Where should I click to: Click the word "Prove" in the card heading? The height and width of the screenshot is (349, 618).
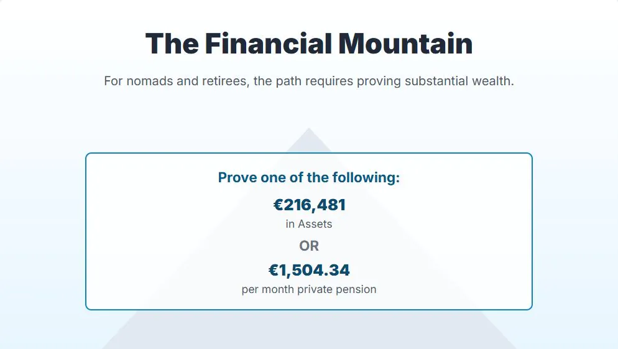(238, 177)
